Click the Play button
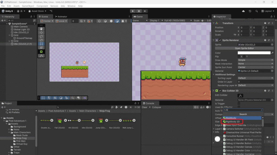This screenshot has width=277, height=155. pos(133,11)
